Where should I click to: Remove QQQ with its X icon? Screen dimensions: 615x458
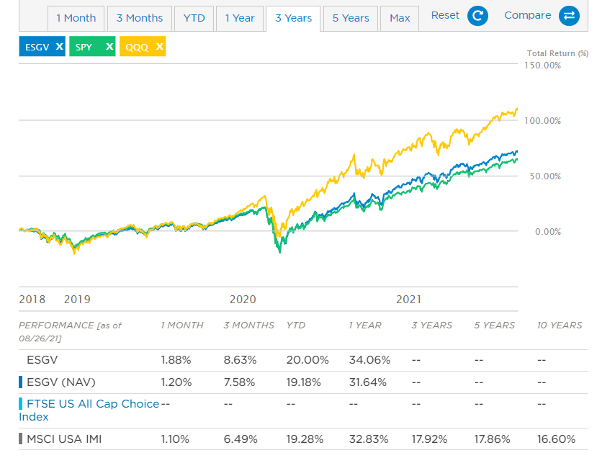160,46
